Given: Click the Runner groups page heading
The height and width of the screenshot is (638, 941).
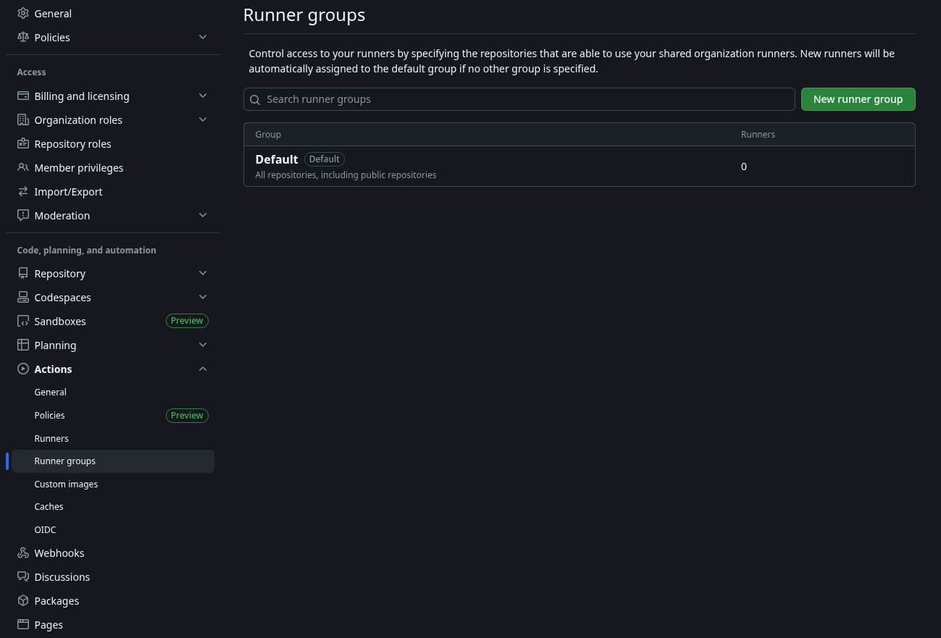Looking at the screenshot, I should click(304, 14).
